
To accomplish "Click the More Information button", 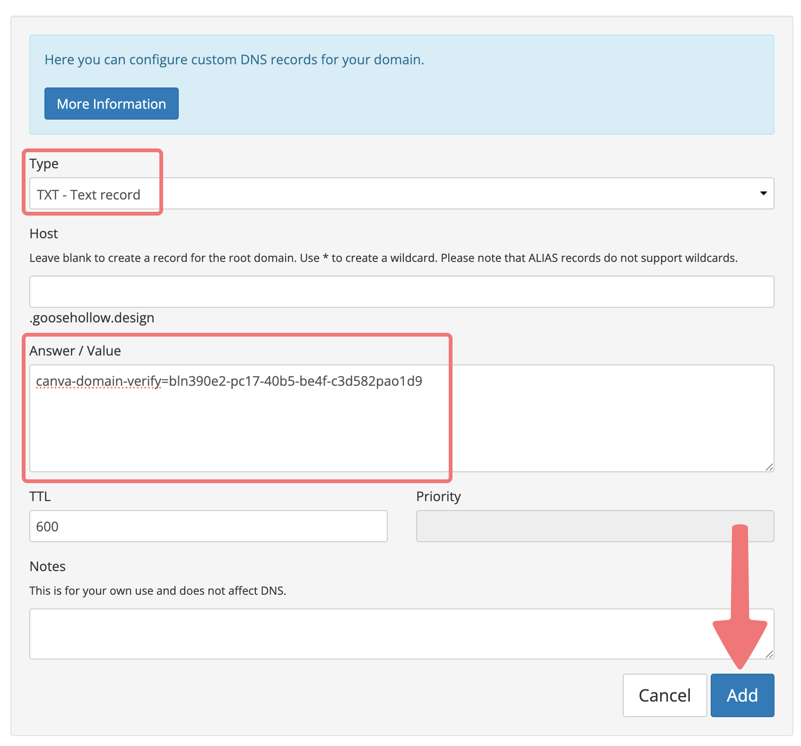I will (111, 104).
